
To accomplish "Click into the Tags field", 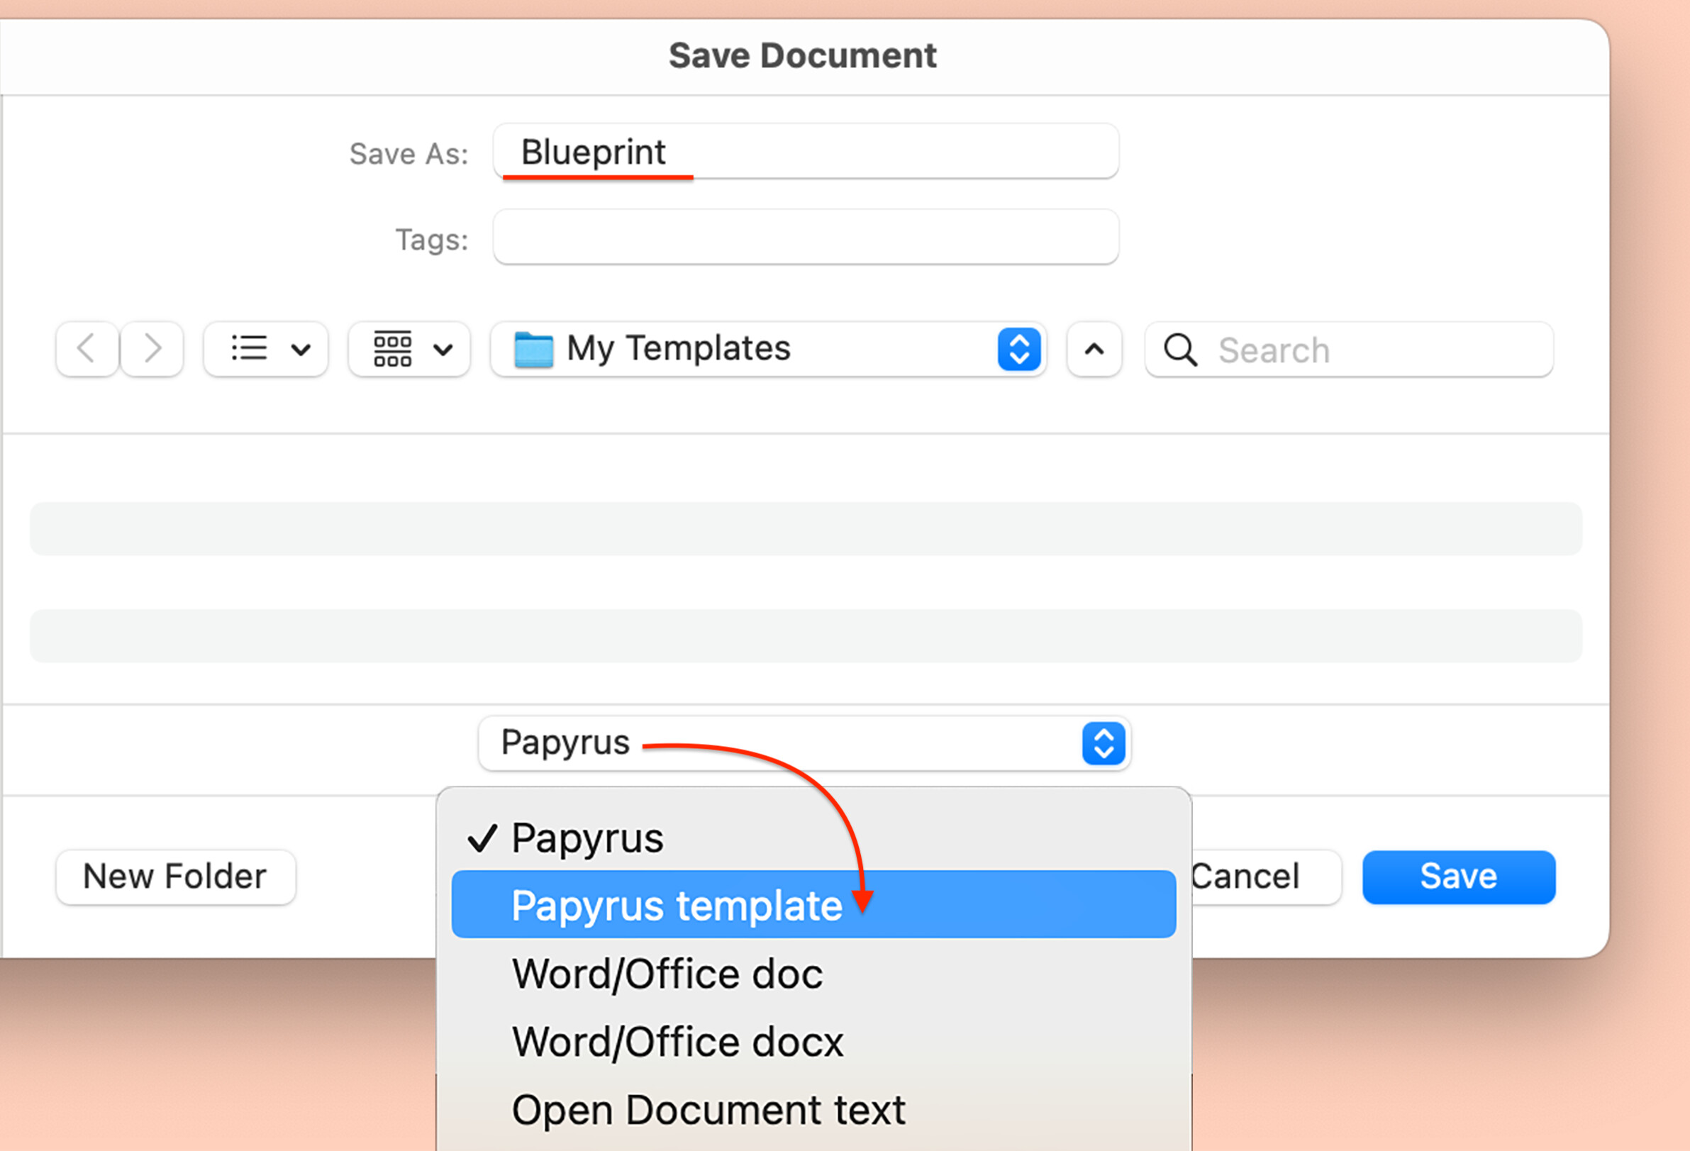I will [x=805, y=238].
